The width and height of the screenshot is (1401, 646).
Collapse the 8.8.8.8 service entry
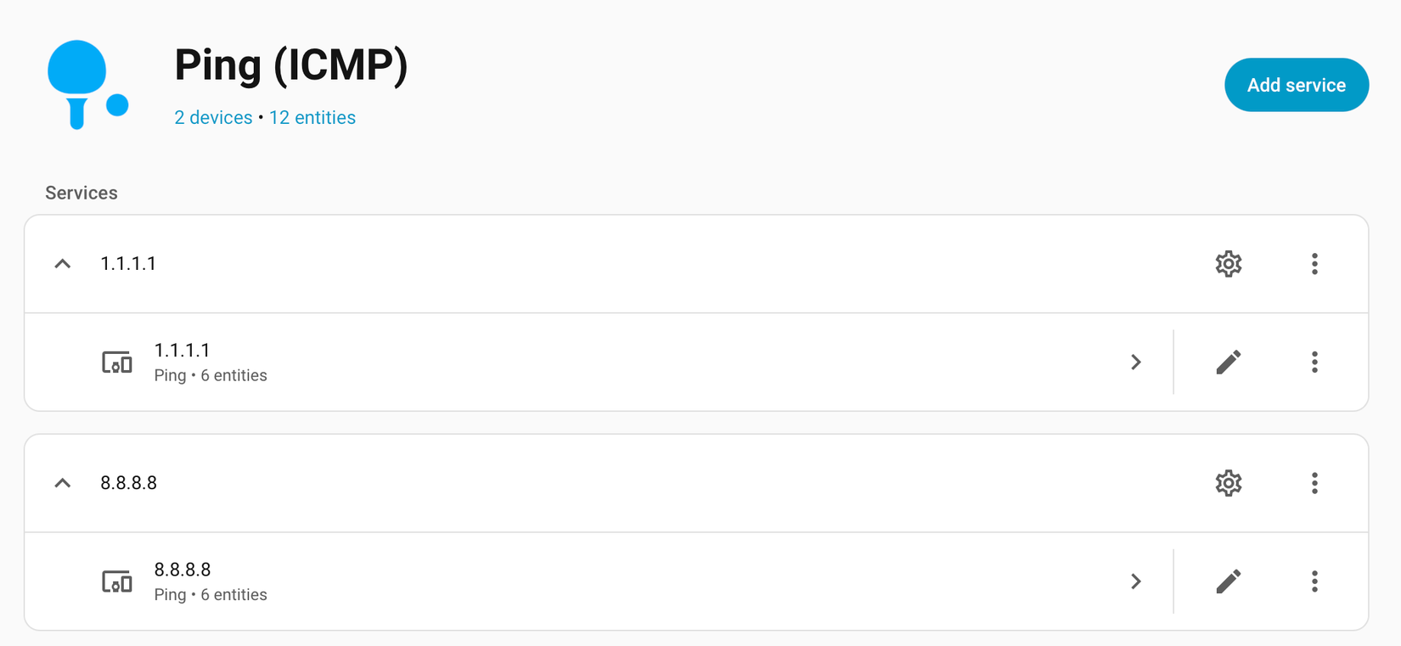click(62, 483)
